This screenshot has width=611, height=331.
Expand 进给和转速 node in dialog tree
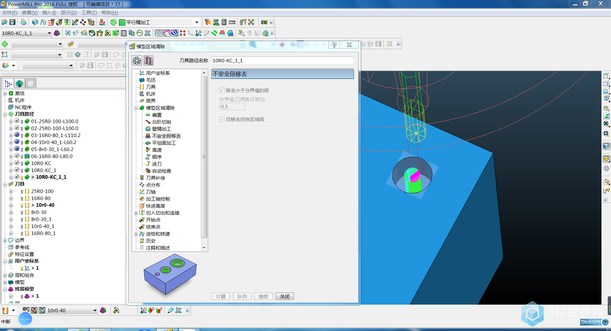coord(136,234)
